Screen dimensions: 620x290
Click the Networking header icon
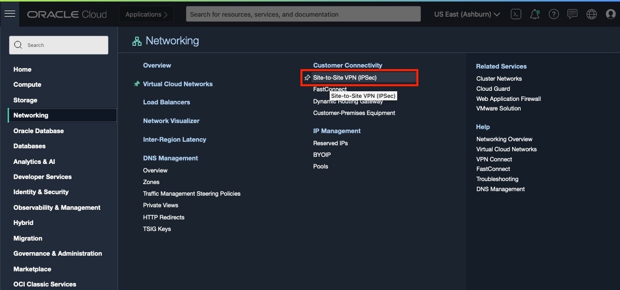(137, 41)
